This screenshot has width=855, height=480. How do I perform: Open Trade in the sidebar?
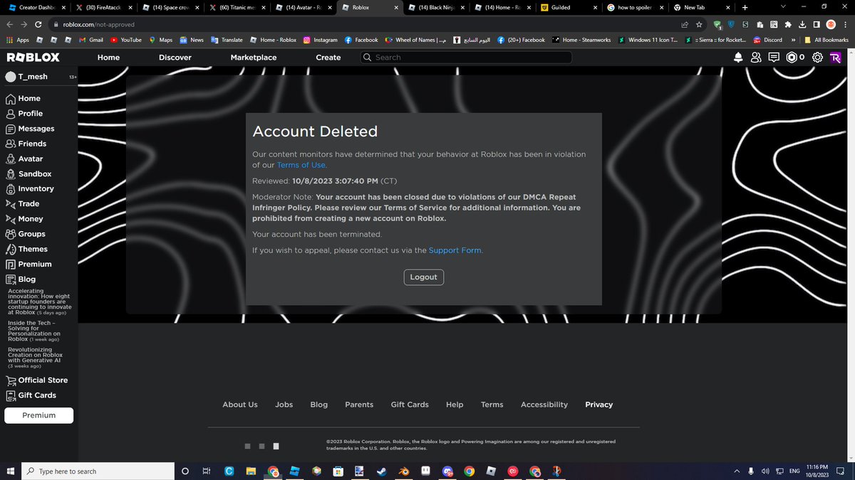coord(23,203)
